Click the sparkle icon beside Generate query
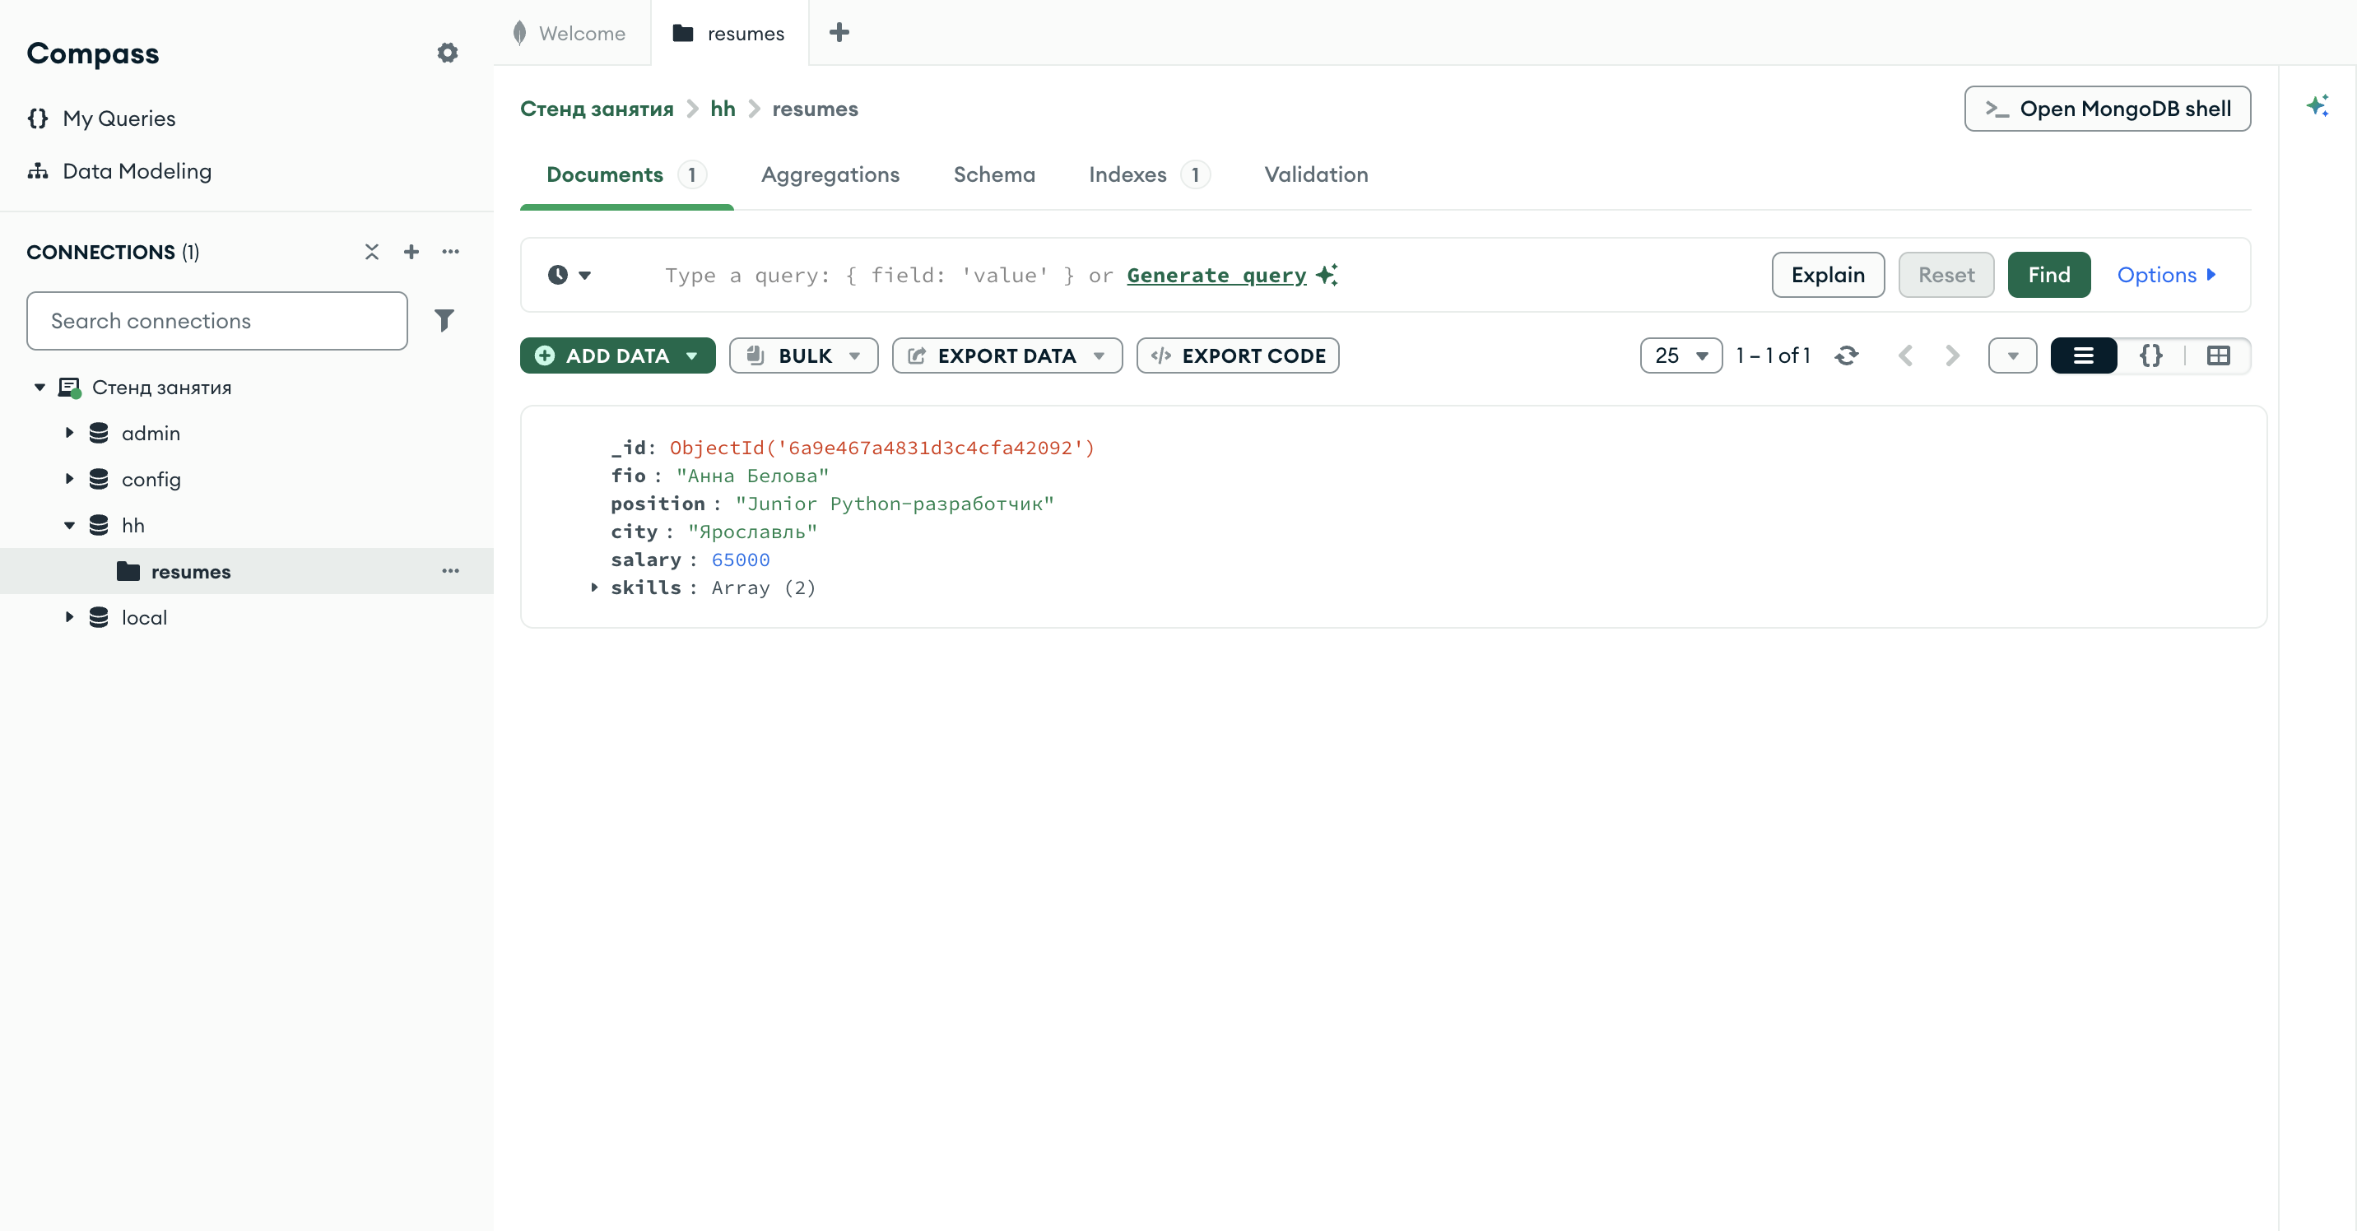Image resolution: width=2357 pixels, height=1231 pixels. click(1327, 274)
